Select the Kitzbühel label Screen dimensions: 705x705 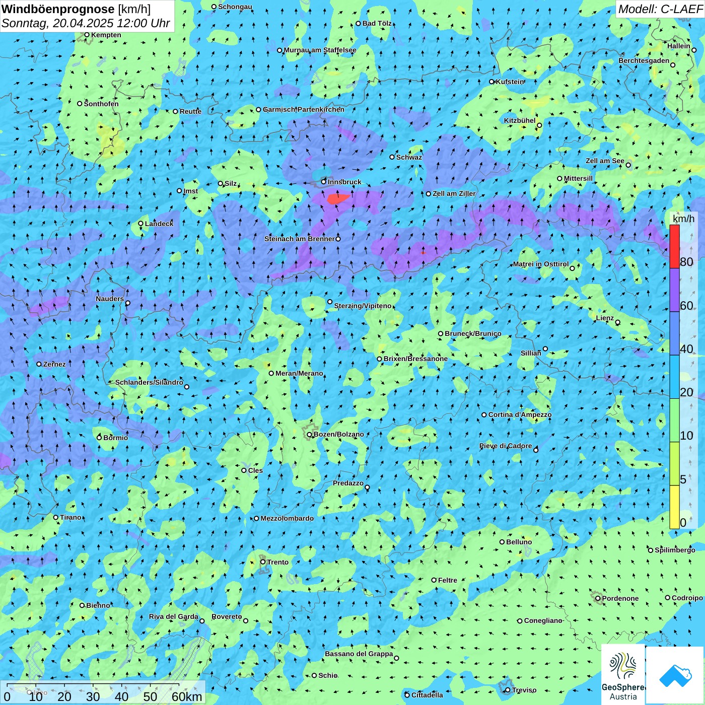[x=520, y=120]
